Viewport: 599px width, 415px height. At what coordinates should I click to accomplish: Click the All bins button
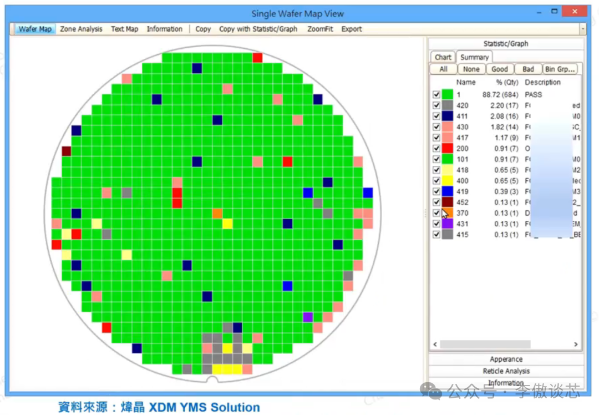point(444,69)
